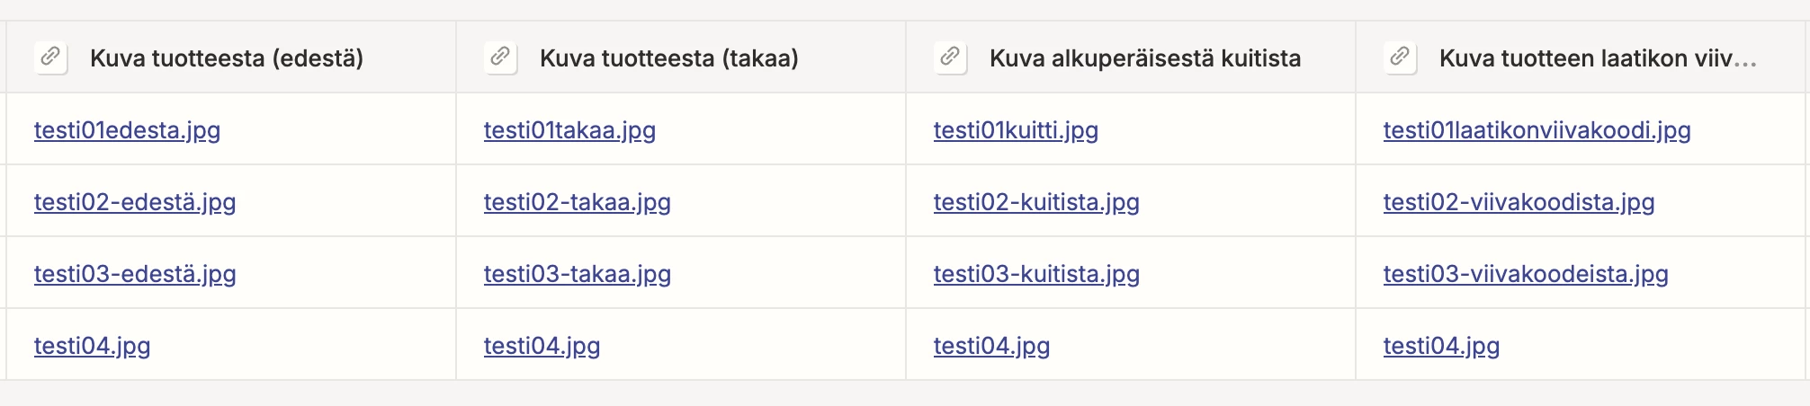Image resolution: width=1810 pixels, height=406 pixels.
Task: Open testi04.jpg in the kuitista column
Action: pos(991,346)
